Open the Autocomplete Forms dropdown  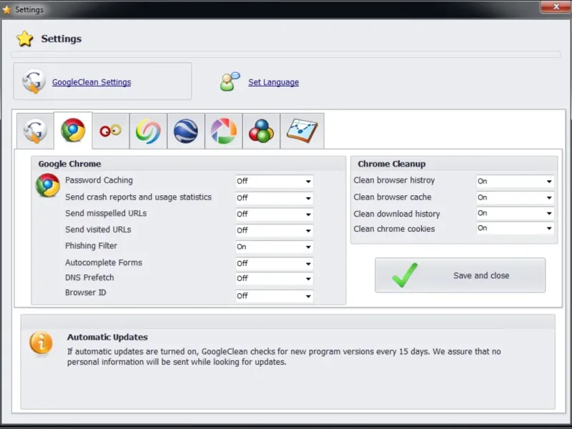click(275, 263)
